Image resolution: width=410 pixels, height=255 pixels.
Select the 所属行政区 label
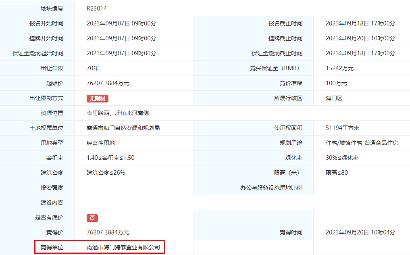(x=288, y=98)
